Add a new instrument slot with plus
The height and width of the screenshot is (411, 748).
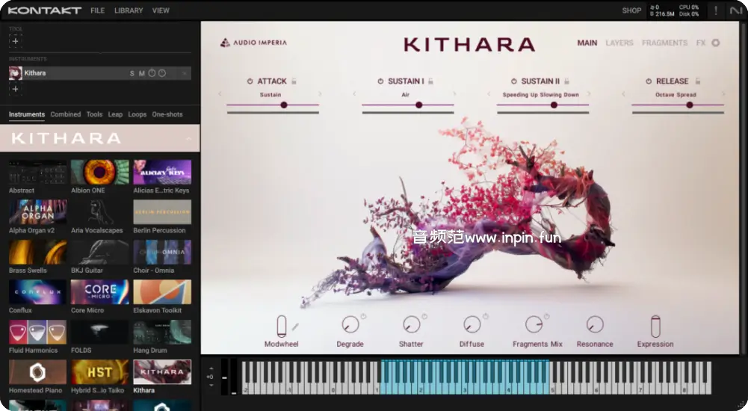(15, 89)
